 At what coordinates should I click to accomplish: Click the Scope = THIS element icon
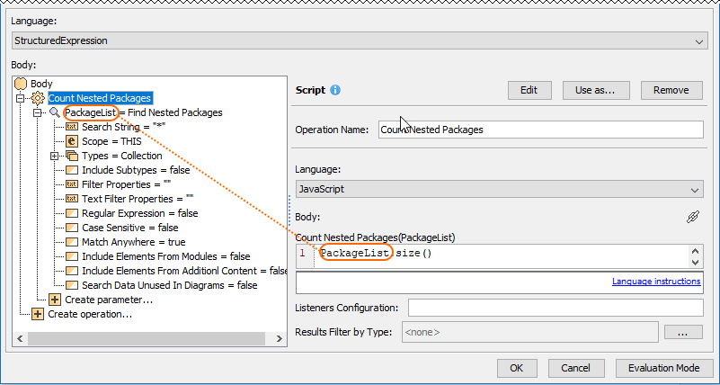(72, 141)
